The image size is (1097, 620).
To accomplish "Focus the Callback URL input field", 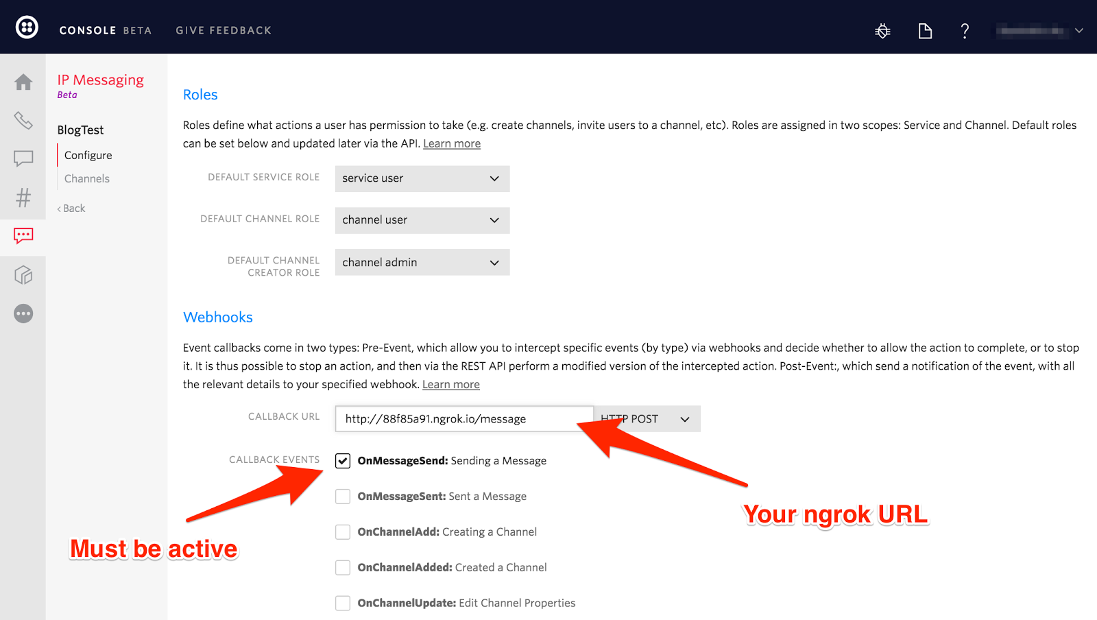I will pos(464,419).
